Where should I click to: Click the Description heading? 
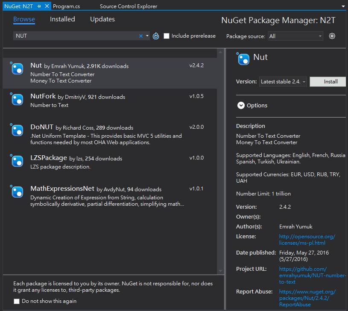[251, 126]
